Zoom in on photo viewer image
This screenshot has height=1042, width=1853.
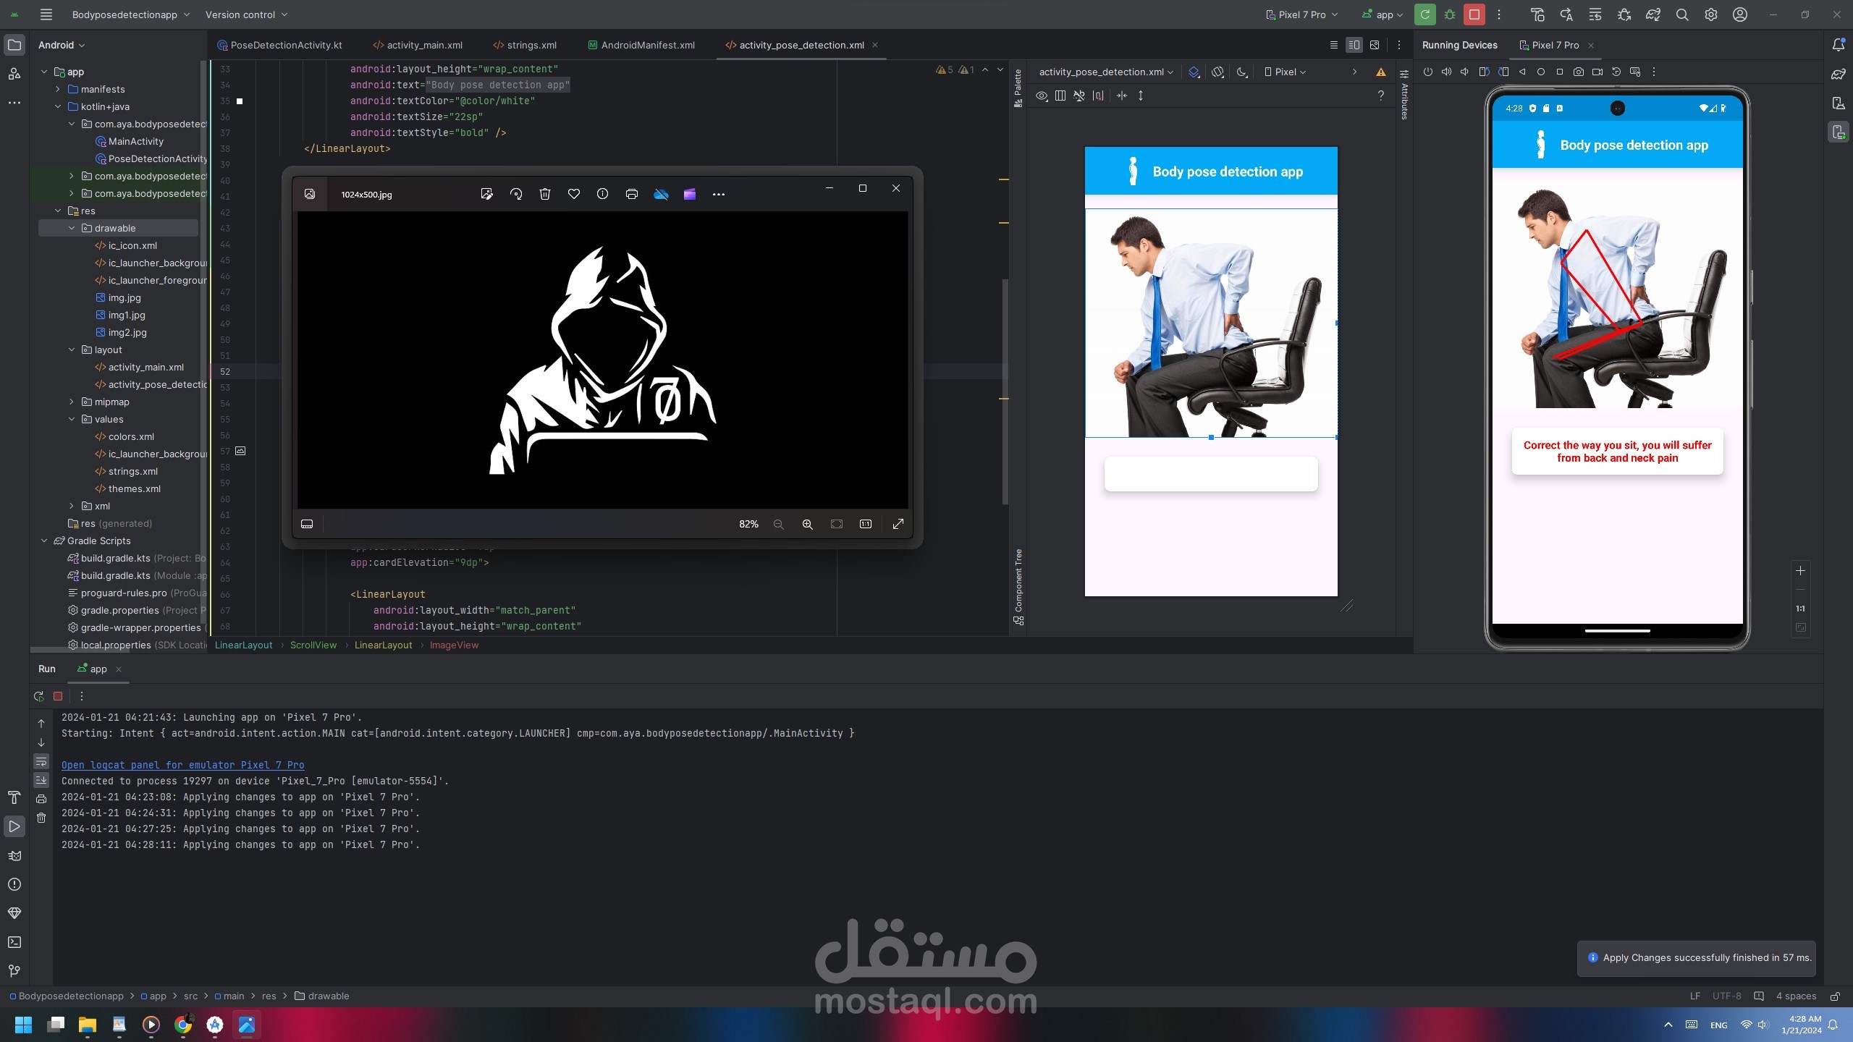click(807, 524)
